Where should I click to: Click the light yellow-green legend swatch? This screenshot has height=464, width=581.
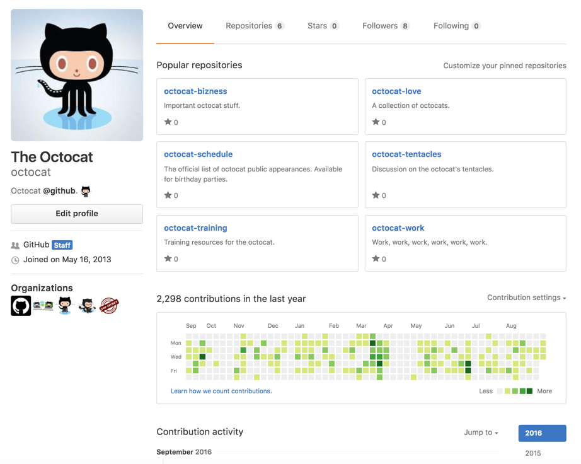pos(507,391)
